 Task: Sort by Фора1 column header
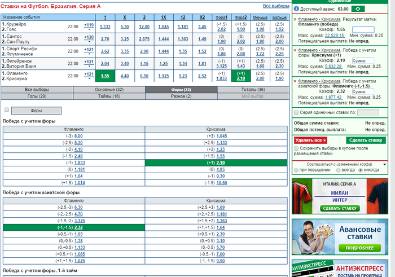coord(221,17)
